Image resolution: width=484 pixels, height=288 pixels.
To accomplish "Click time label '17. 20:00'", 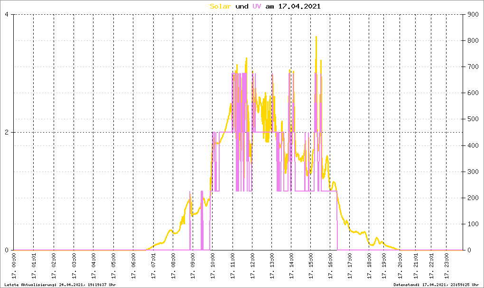I will (400, 266).
